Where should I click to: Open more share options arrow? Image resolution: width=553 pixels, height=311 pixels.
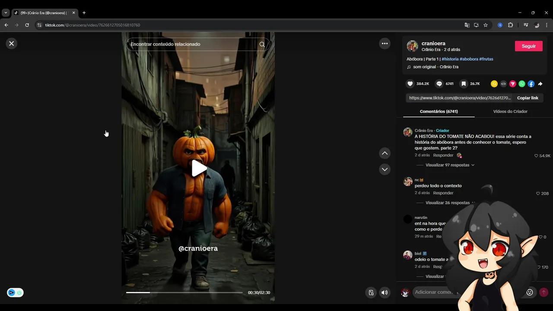[x=540, y=84]
